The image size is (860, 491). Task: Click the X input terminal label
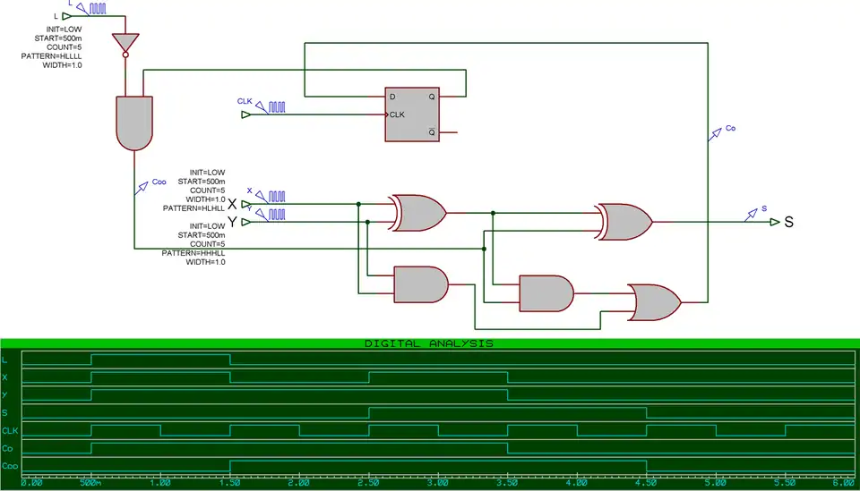click(232, 204)
